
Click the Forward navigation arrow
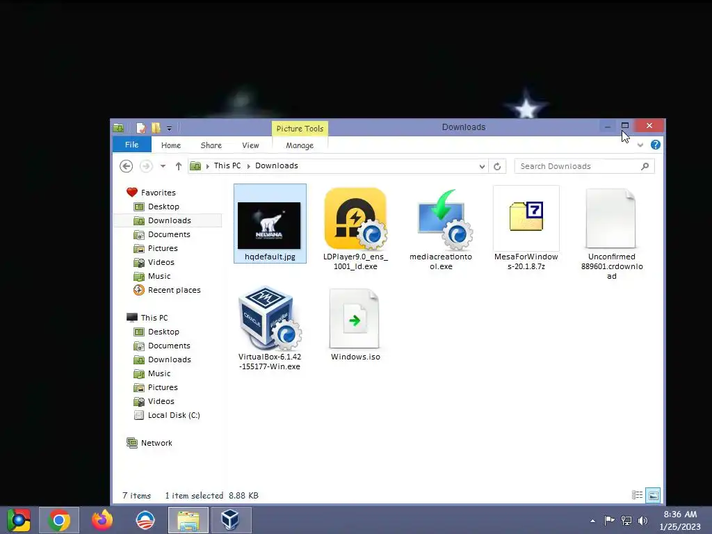(x=146, y=166)
